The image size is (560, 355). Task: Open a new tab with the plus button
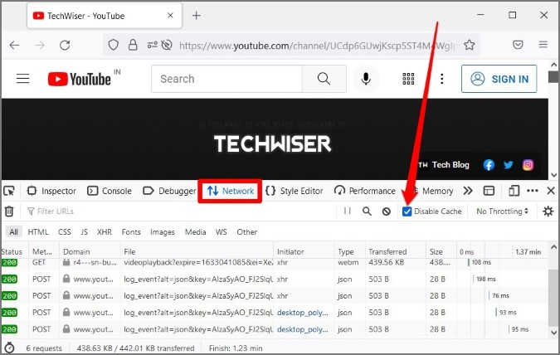197,16
